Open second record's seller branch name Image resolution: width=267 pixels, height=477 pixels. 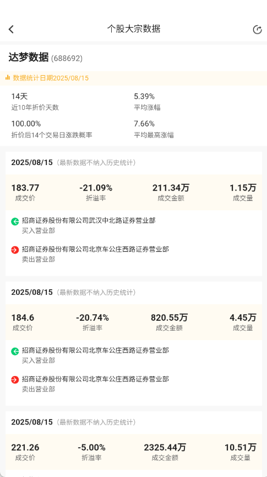pyautogui.click(x=95, y=379)
